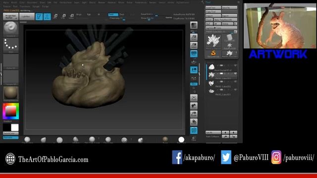Select white main color swatch
Viewport: 317px width, 178px height.
pyautogui.click(x=15, y=128)
